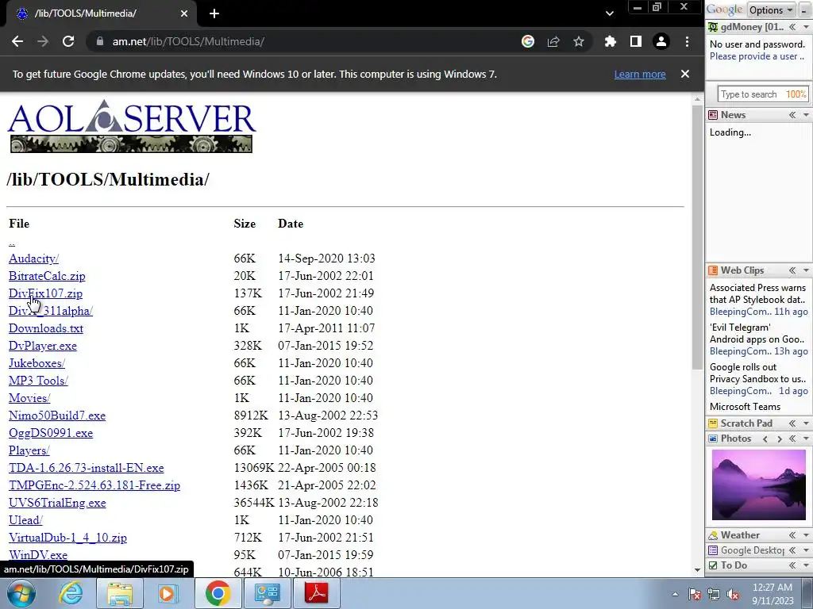Download Nimo50Build7.exe
Image resolution: width=813 pixels, height=609 pixels.
pos(57,416)
